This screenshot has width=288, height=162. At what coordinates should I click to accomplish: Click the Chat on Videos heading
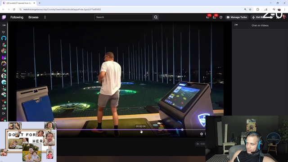pos(260,26)
